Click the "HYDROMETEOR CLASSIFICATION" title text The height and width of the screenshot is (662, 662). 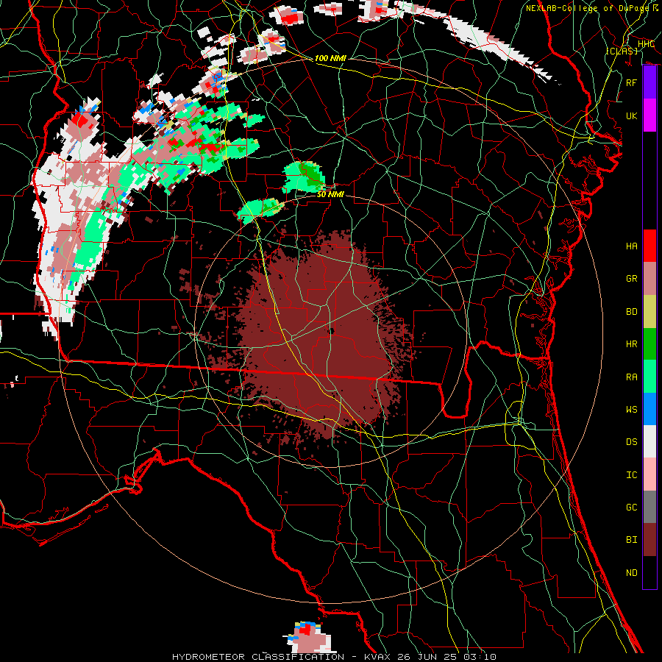point(258,657)
